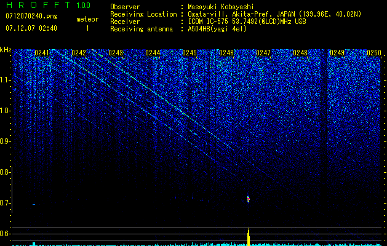This screenshot has height=246, width=387.
Task: Click the 'Receiver' field label
Action: (125, 22)
